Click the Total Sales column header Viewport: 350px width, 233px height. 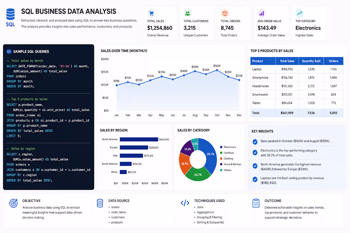click(x=287, y=61)
